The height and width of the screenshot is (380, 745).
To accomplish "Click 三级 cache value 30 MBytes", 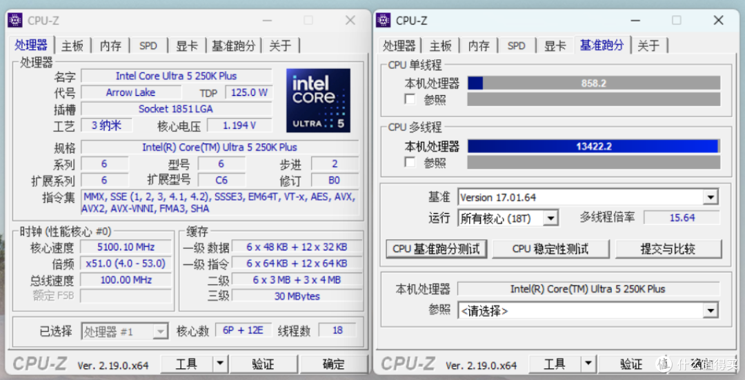I will click(297, 296).
